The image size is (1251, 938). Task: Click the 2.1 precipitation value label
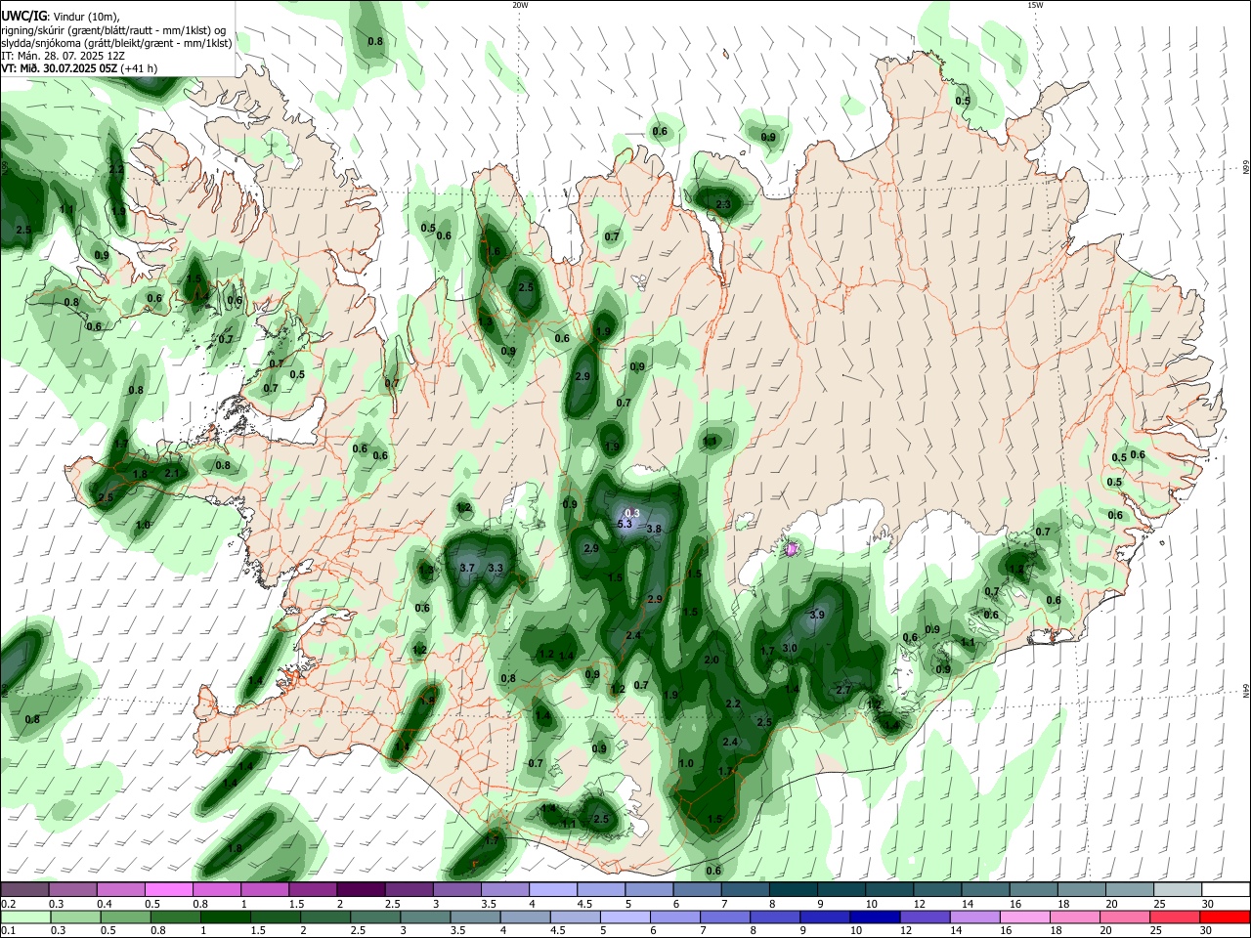click(x=173, y=473)
